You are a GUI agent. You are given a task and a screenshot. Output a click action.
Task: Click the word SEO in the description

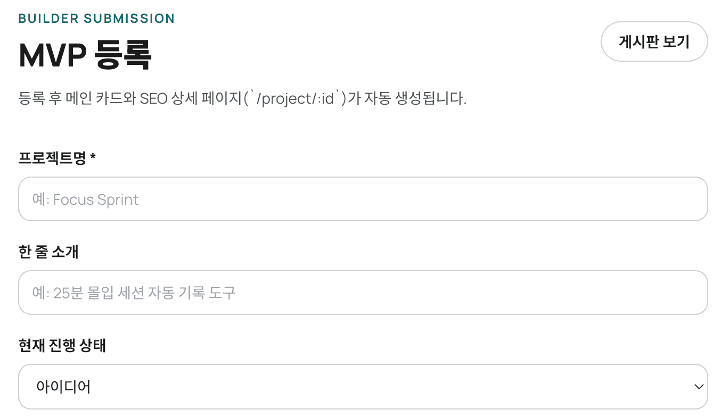click(153, 99)
